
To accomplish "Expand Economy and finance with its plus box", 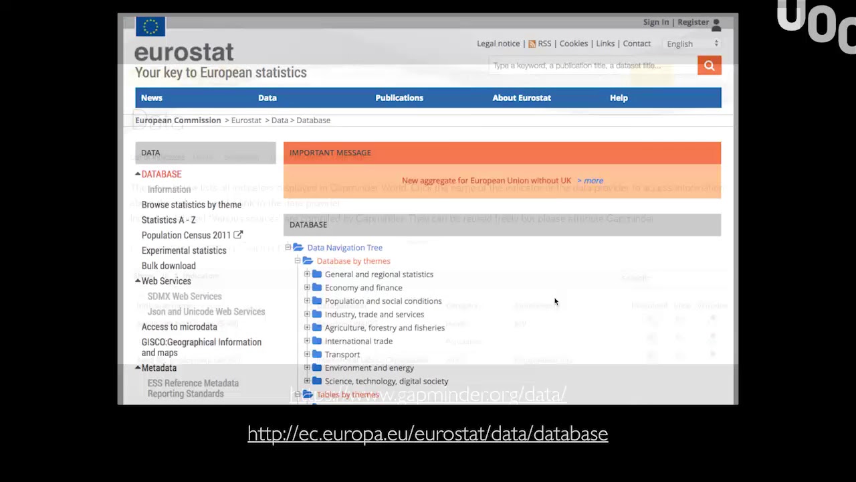I will [x=307, y=288].
